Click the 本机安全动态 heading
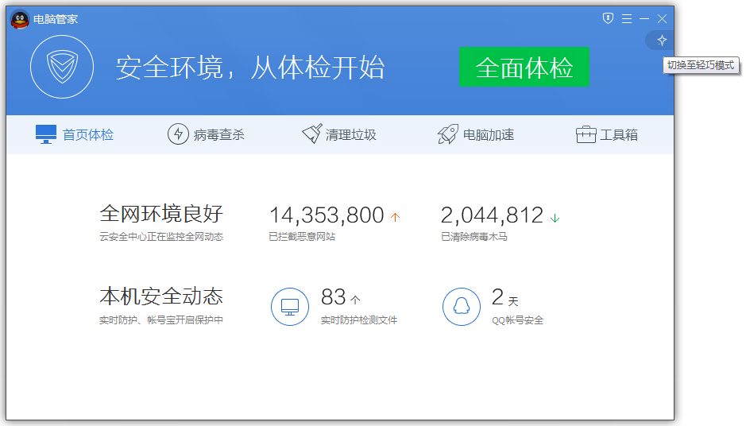This screenshot has width=746, height=426. 160,297
